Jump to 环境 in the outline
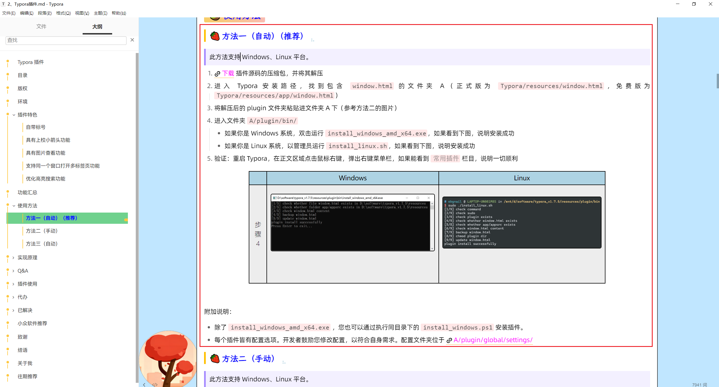Screen dimensions: 719x387 click(22, 102)
